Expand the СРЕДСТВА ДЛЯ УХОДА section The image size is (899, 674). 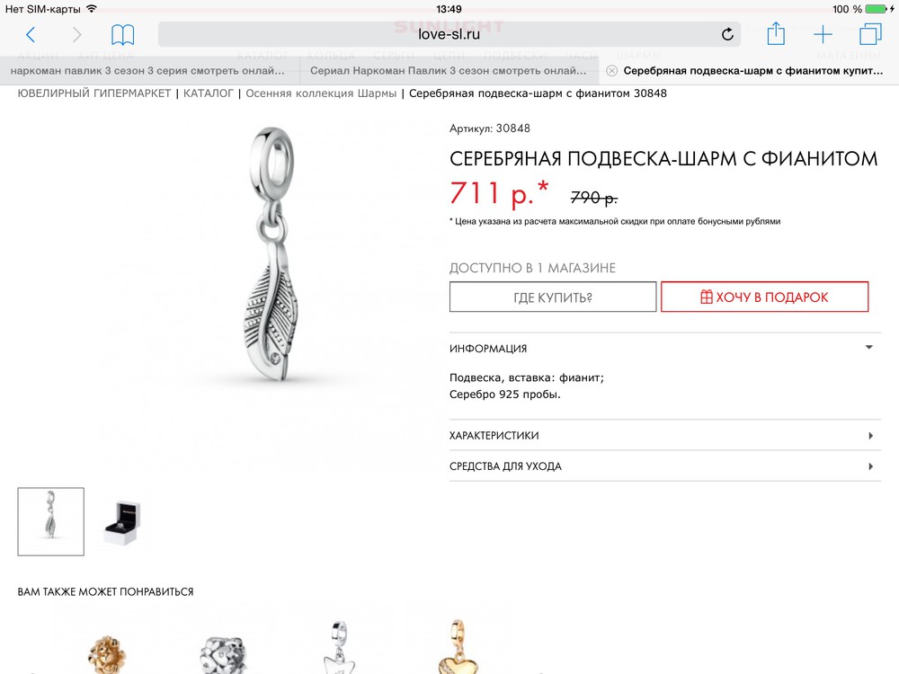tap(665, 466)
